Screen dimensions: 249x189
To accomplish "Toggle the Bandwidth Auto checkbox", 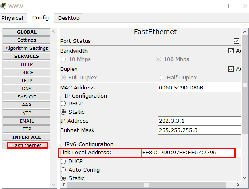I will pyautogui.click(x=231, y=51).
